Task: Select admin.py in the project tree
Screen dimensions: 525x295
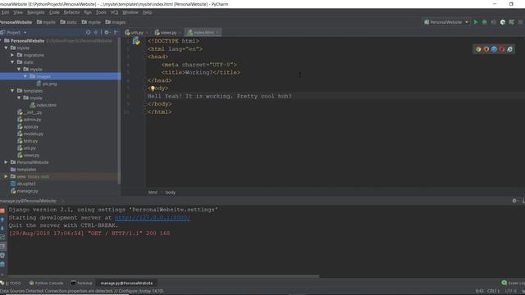Action: tap(30, 120)
